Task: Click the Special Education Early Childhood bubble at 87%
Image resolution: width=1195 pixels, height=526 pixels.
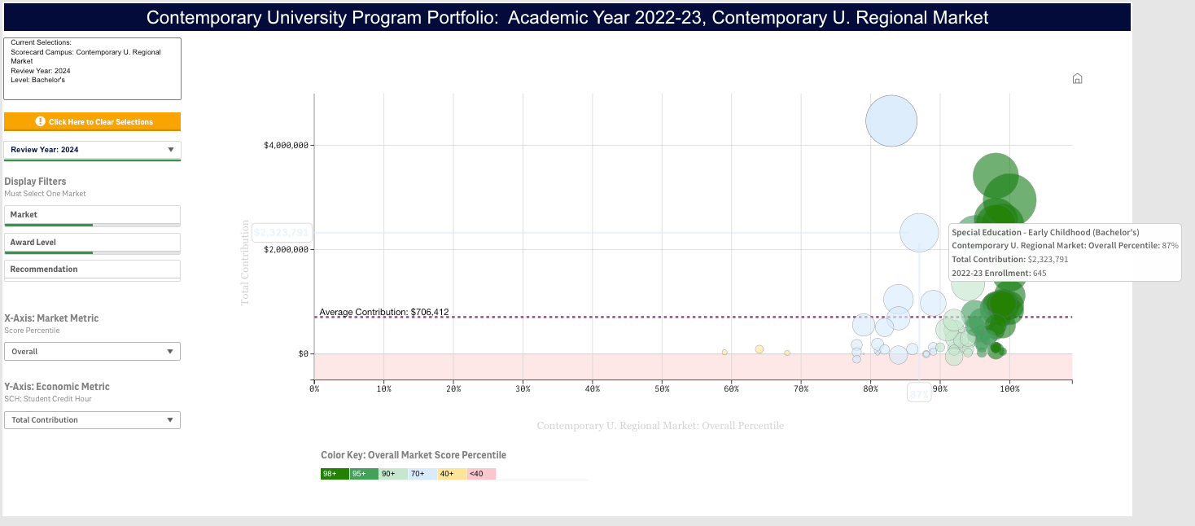Action: coord(919,233)
